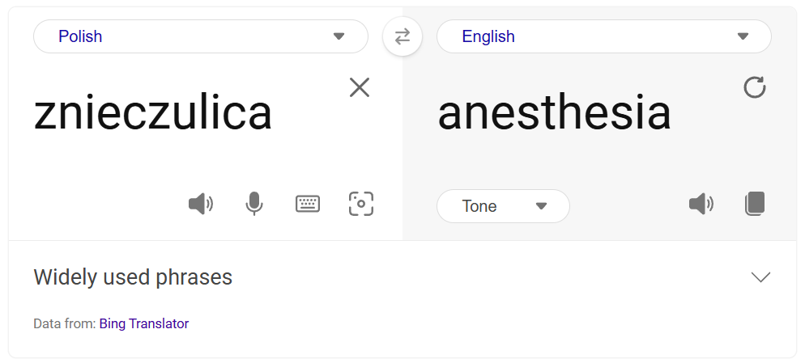Play audio of the English translation

pos(701,204)
